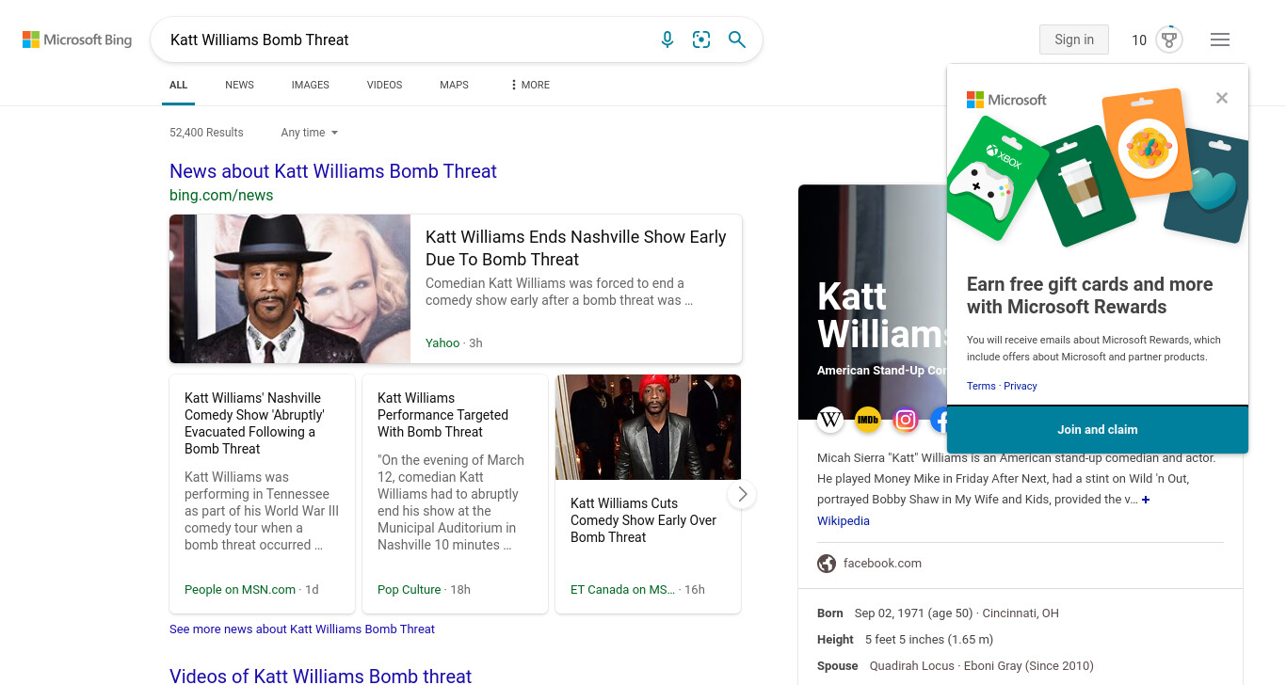Viewport: 1286px width, 685px height.
Task: Click Pop Culture source label
Action: [409, 590]
